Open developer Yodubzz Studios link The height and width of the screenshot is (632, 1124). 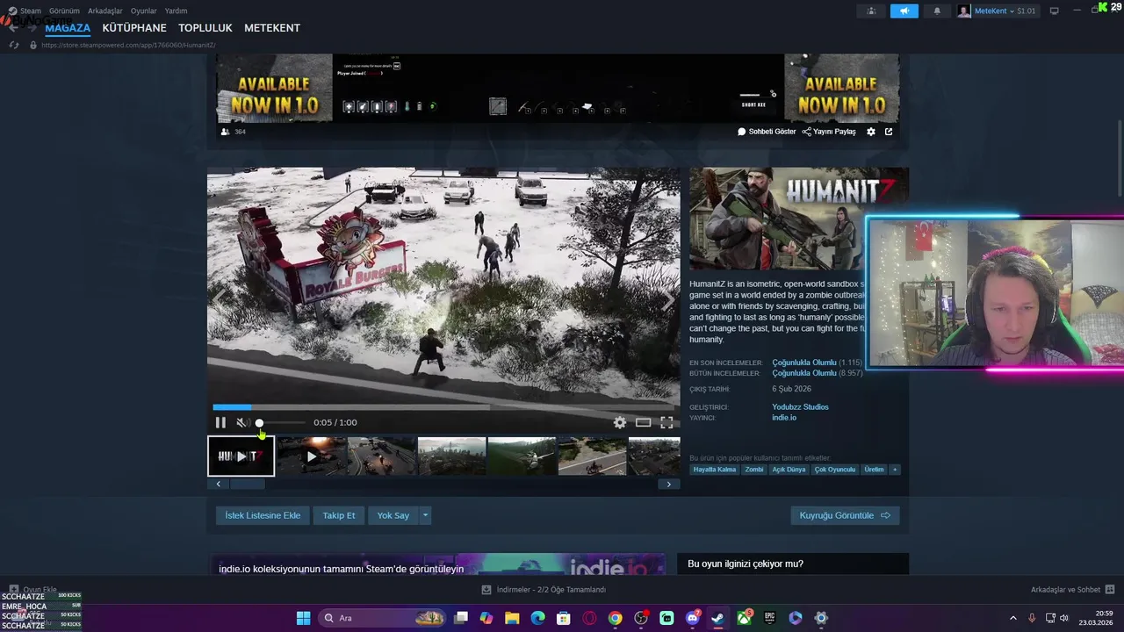(800, 406)
